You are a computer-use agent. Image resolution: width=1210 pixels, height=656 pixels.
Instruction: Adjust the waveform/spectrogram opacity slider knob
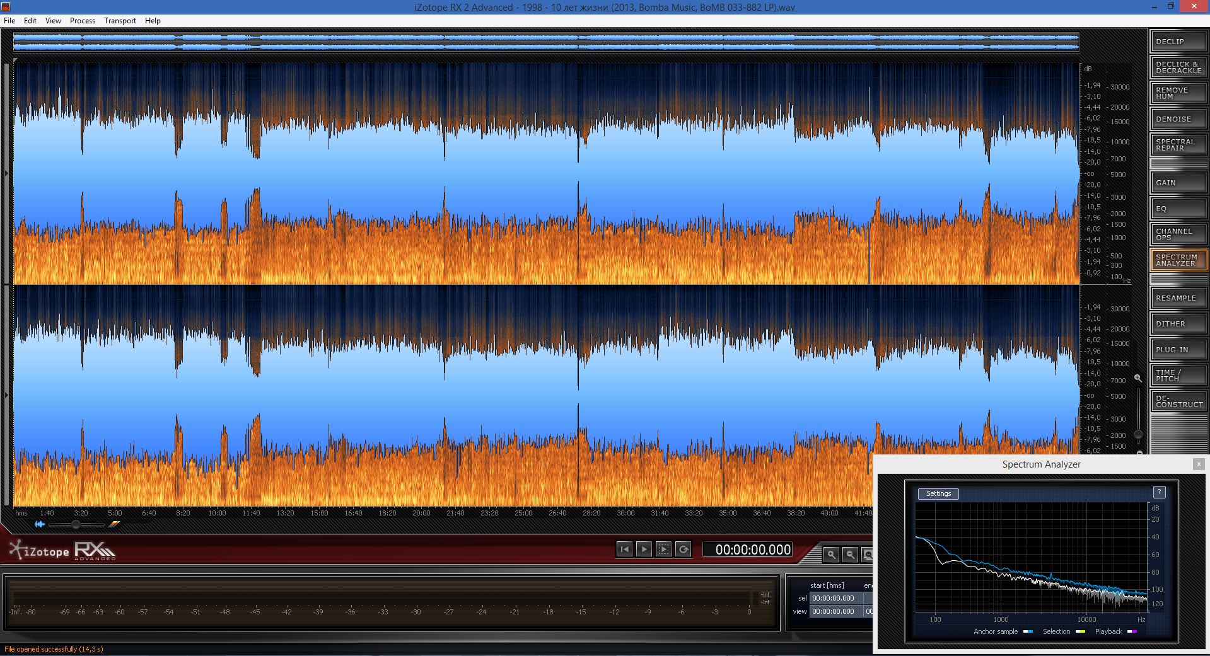tap(76, 524)
